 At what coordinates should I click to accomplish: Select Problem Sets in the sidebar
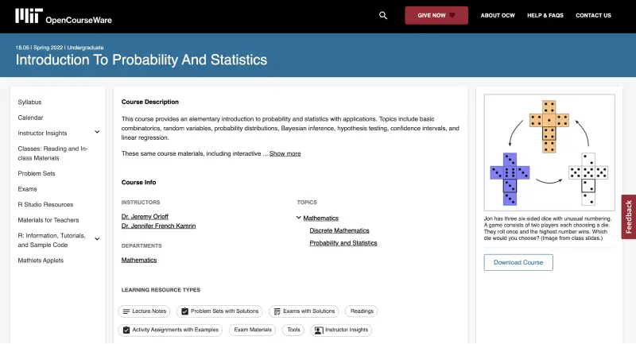[37, 173]
